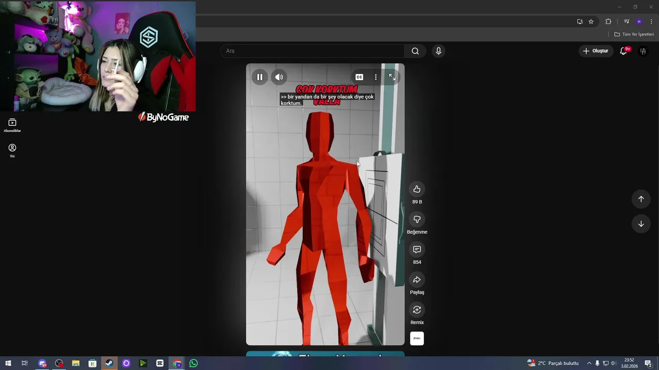Open File Explorer from the taskbar
The height and width of the screenshot is (370, 659).
[76, 363]
